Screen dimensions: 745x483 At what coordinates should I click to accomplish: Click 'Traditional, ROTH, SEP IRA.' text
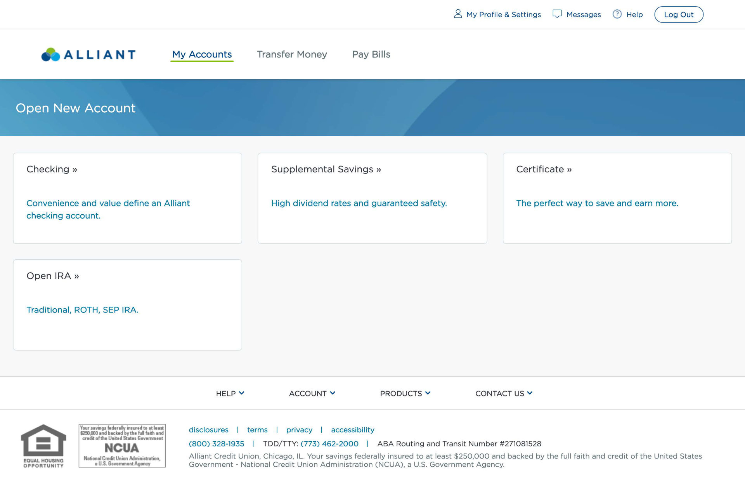(x=82, y=310)
